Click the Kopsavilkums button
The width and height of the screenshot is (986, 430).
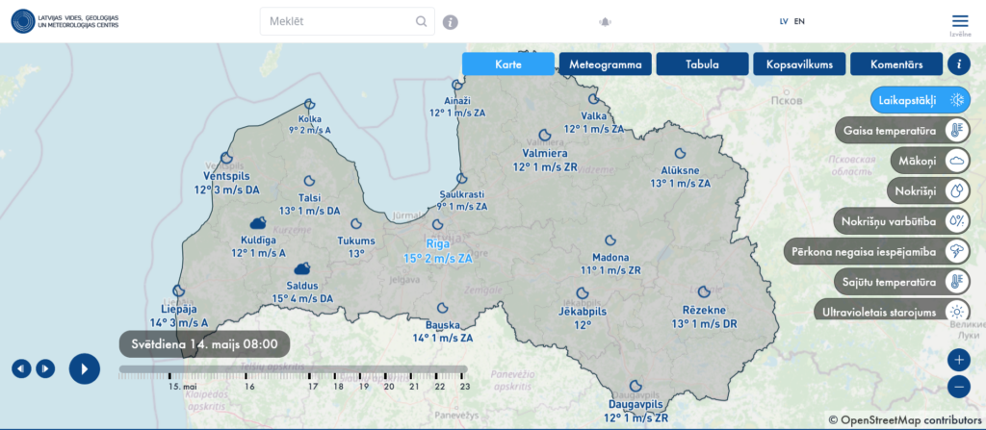pos(799,64)
